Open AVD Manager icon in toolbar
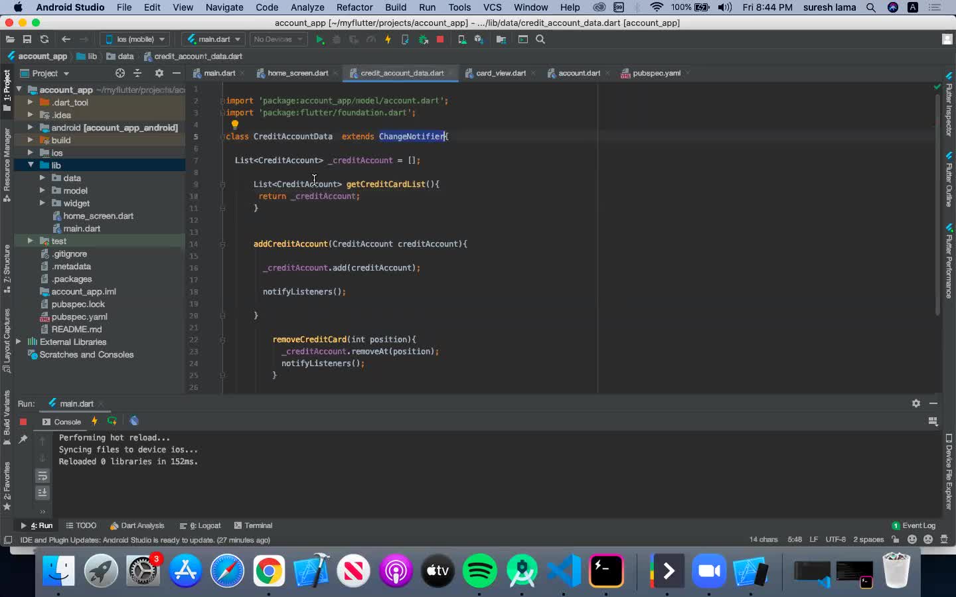Image resolution: width=956 pixels, height=597 pixels. pos(462,39)
